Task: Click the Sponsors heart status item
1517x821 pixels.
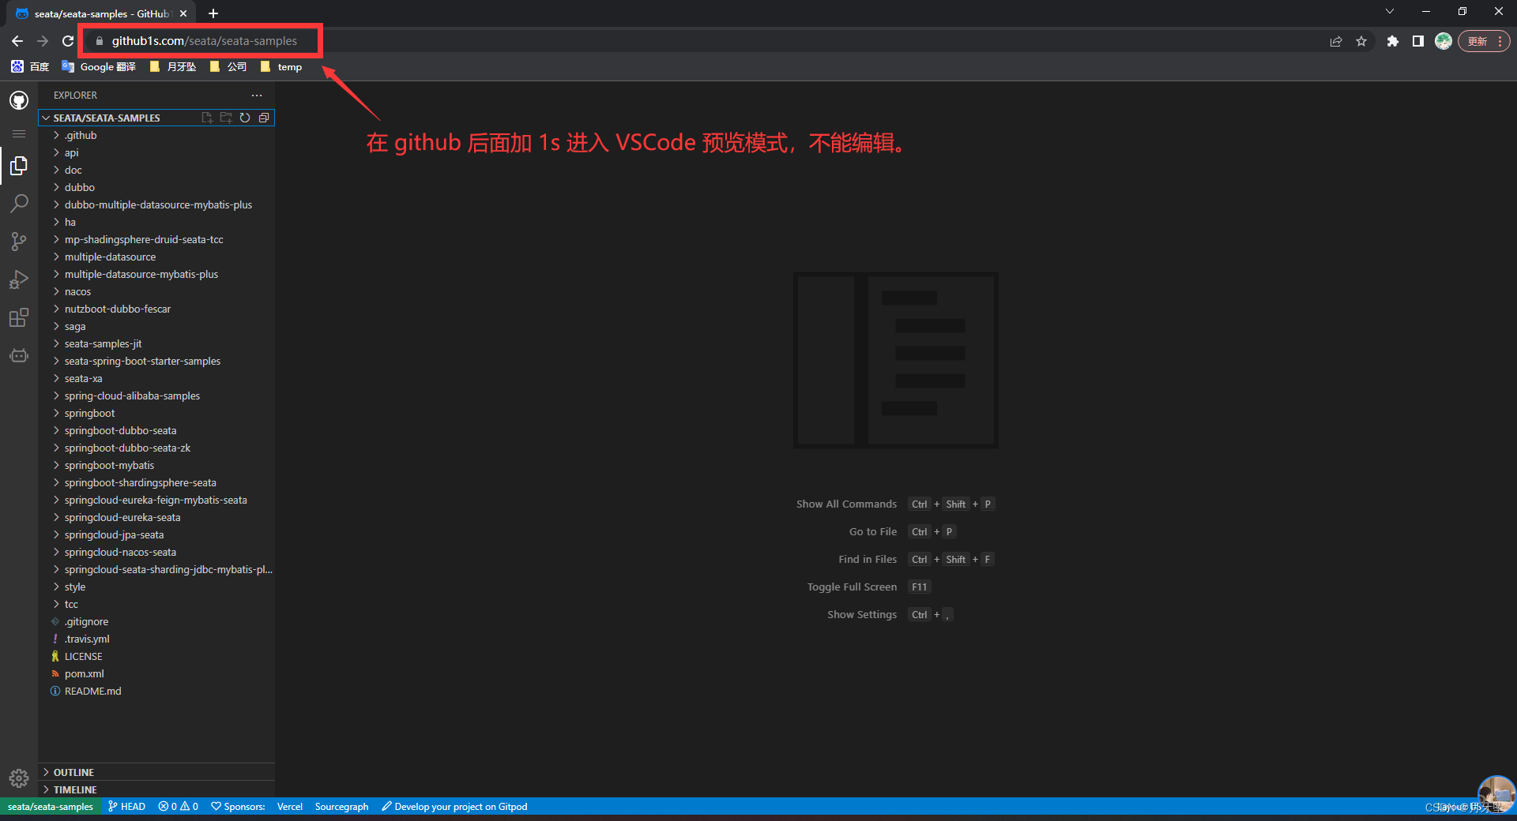Action: pos(238,806)
